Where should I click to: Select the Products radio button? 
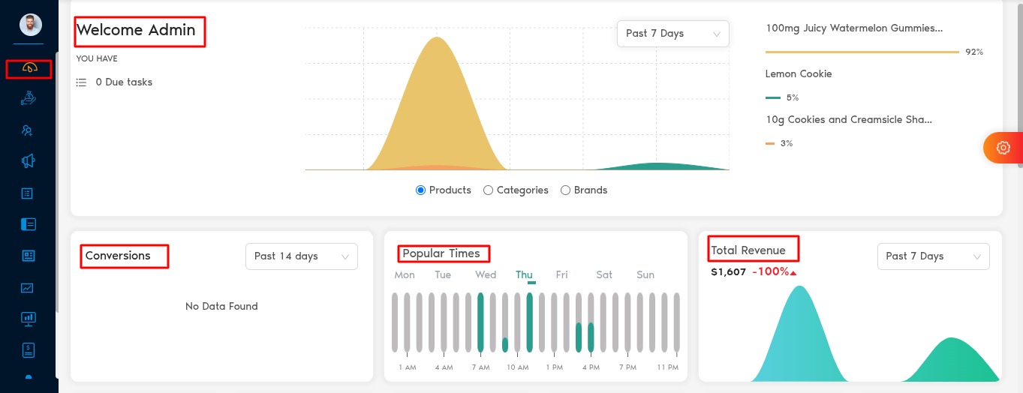pos(420,190)
